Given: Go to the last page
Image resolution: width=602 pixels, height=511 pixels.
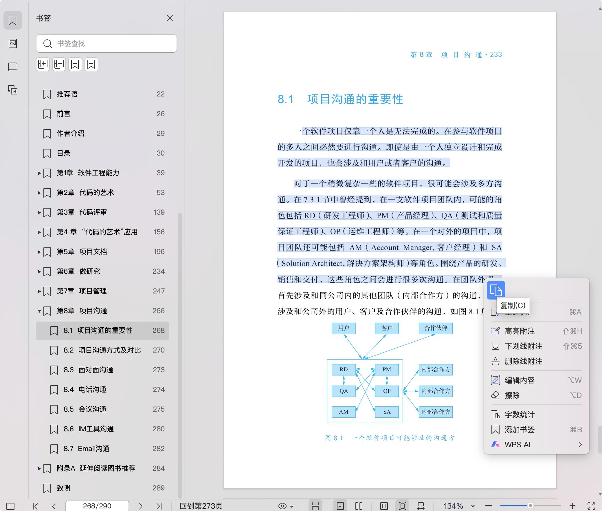Looking at the screenshot, I should pyautogui.click(x=159, y=506).
